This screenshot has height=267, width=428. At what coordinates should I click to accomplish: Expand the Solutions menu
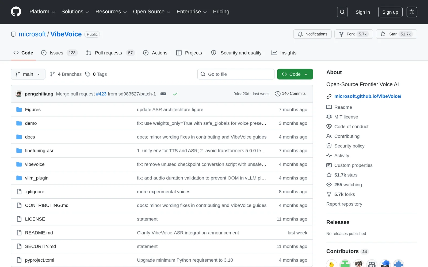[75, 12]
